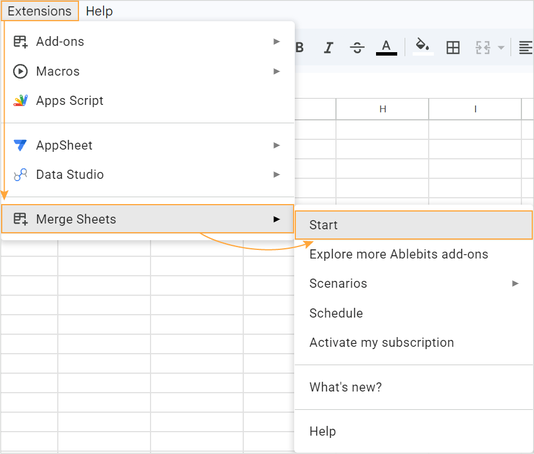This screenshot has width=534, height=454.
Task: Expand the Macros submenu arrow
Action: tap(276, 71)
